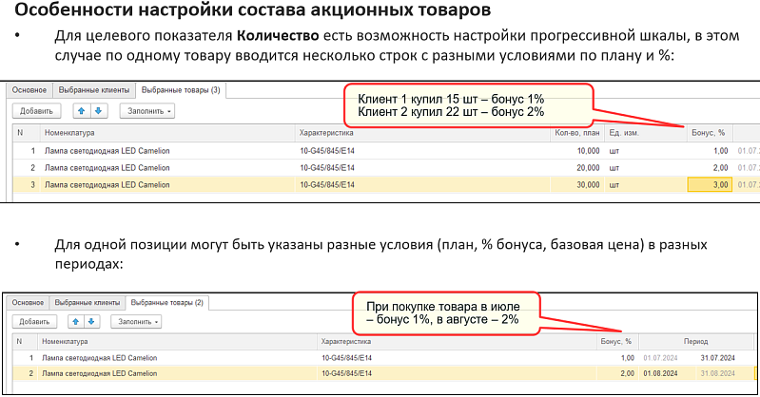Click Бонус, % column header in upper table

[710, 133]
